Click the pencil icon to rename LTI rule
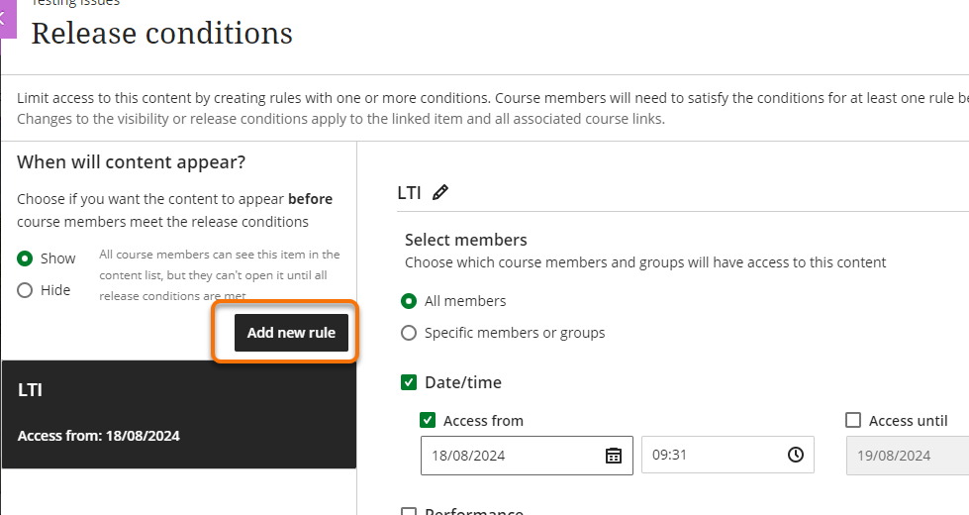The width and height of the screenshot is (969, 515). (440, 193)
